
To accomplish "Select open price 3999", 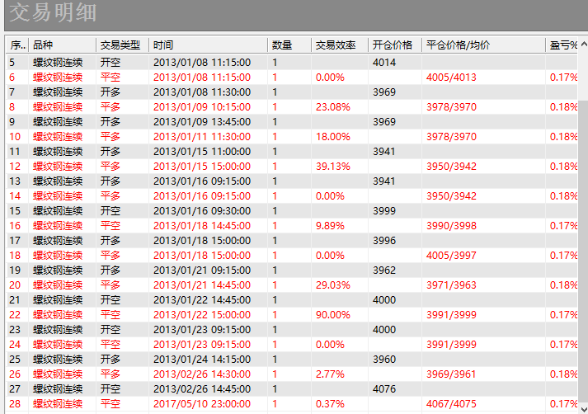I will 384,211.
